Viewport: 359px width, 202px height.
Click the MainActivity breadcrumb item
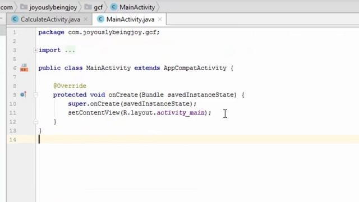click(x=137, y=7)
